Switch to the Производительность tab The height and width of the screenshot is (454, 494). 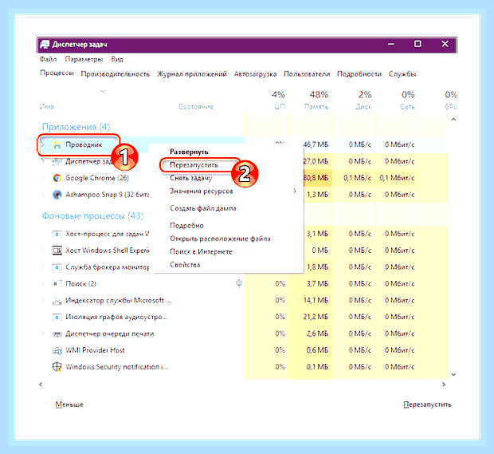tap(115, 74)
